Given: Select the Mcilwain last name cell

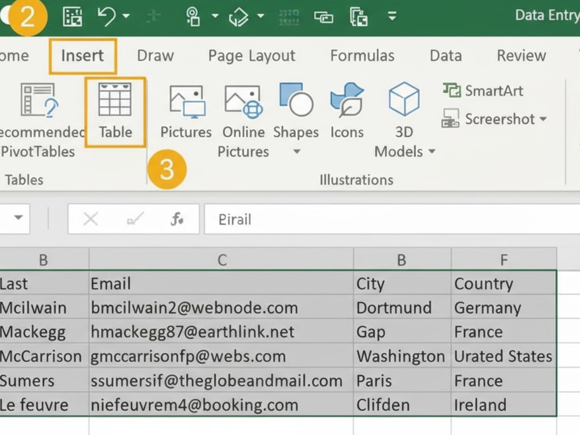Looking at the screenshot, I should [x=44, y=308].
